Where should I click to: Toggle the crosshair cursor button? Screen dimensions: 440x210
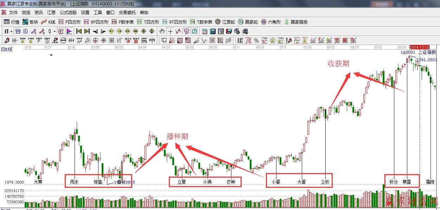tap(170, 31)
